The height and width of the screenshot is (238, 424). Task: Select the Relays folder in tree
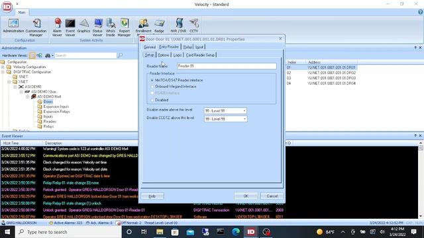click(x=48, y=126)
